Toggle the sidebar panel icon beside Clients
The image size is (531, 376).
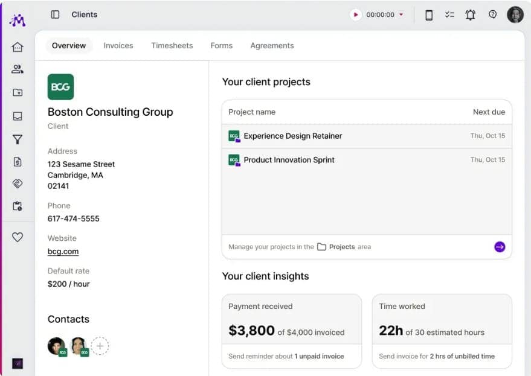pyautogui.click(x=55, y=14)
